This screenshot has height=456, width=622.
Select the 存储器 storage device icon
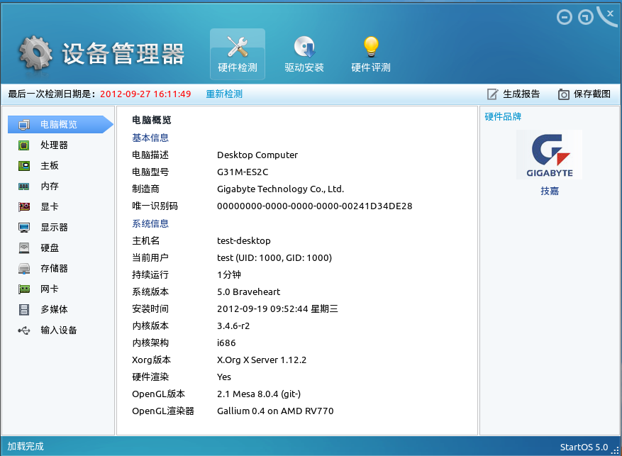(x=24, y=269)
